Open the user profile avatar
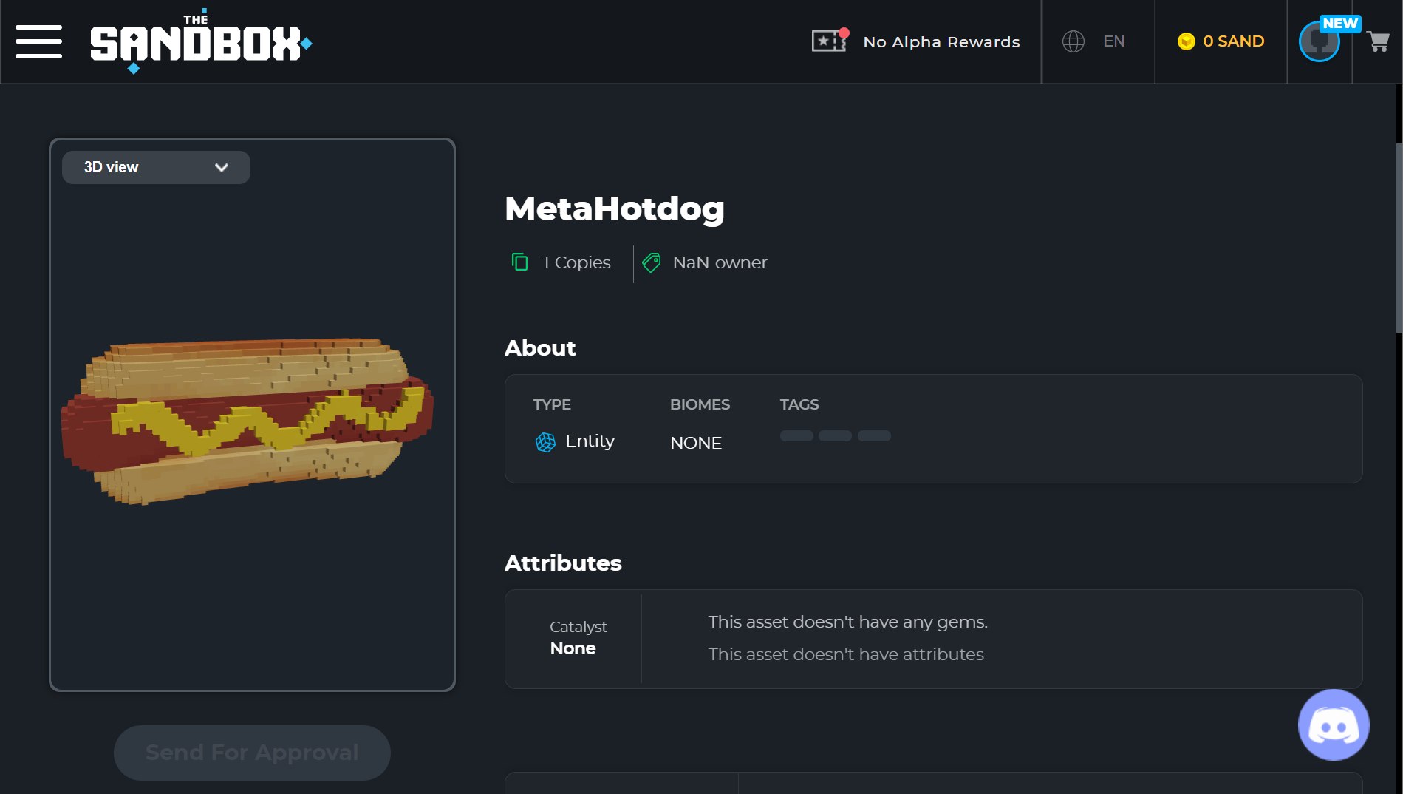1403x794 pixels. [1320, 42]
